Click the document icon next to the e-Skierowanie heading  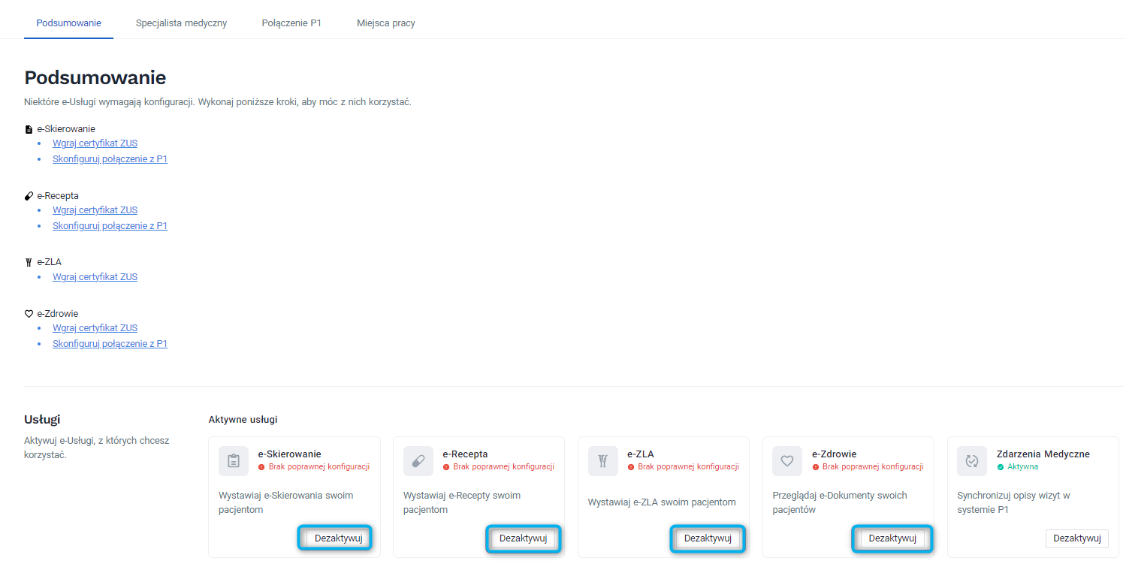pos(29,128)
